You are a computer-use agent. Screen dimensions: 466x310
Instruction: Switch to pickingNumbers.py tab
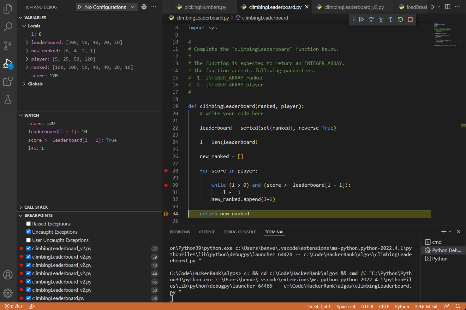(x=205, y=7)
